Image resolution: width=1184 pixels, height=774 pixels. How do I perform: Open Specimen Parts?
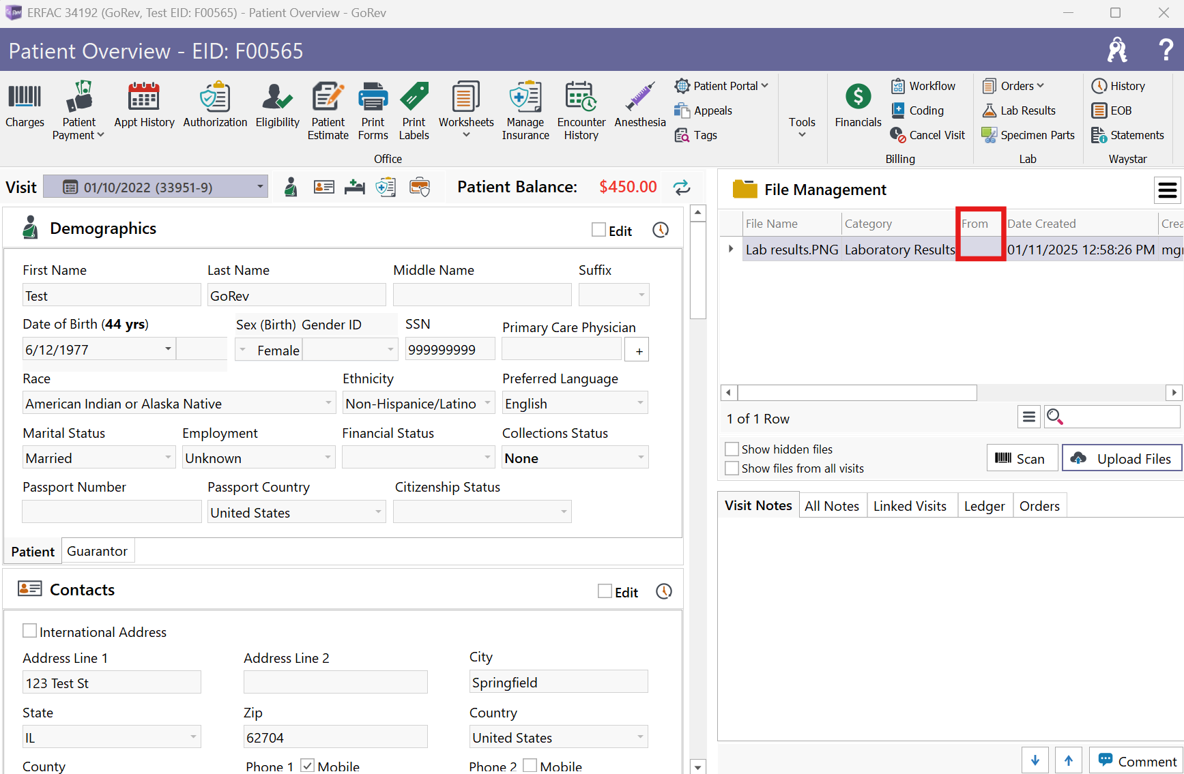[x=1028, y=135]
